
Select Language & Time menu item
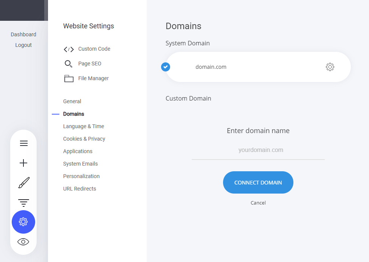(x=84, y=126)
